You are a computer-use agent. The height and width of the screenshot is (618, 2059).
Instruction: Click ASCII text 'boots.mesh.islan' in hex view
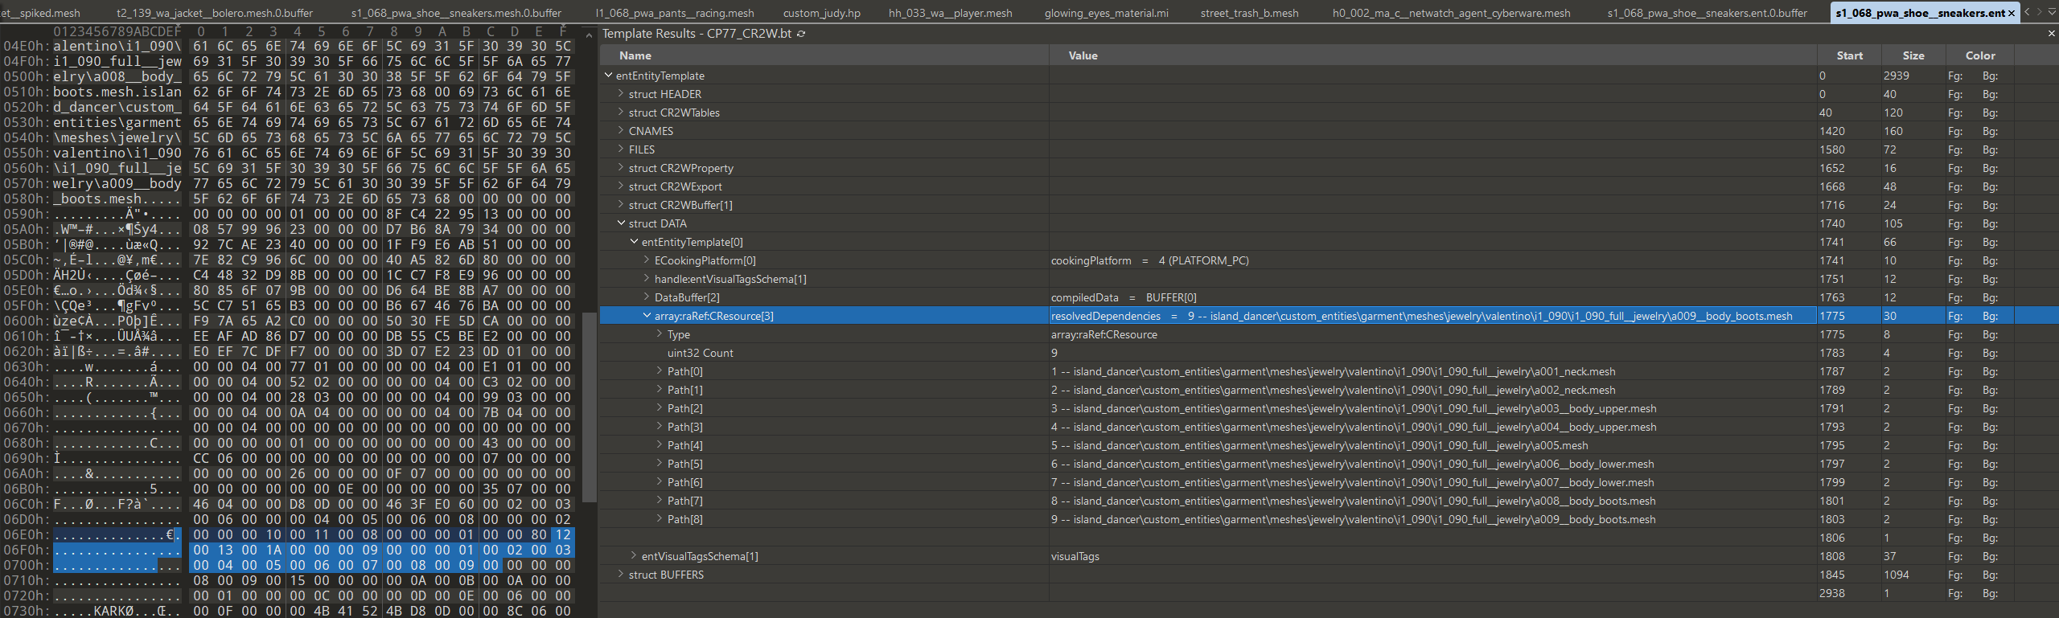117,92
